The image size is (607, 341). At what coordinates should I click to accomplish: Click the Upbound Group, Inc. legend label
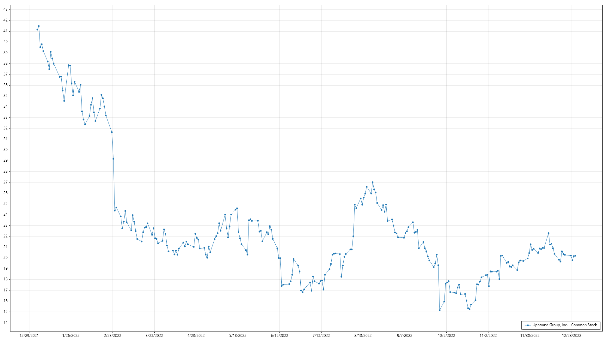pos(565,325)
